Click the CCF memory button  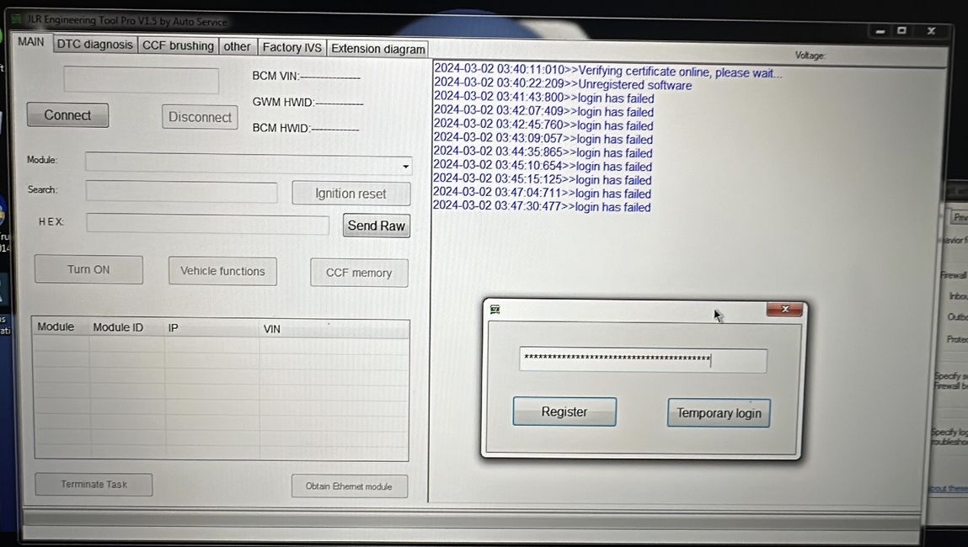click(x=359, y=273)
